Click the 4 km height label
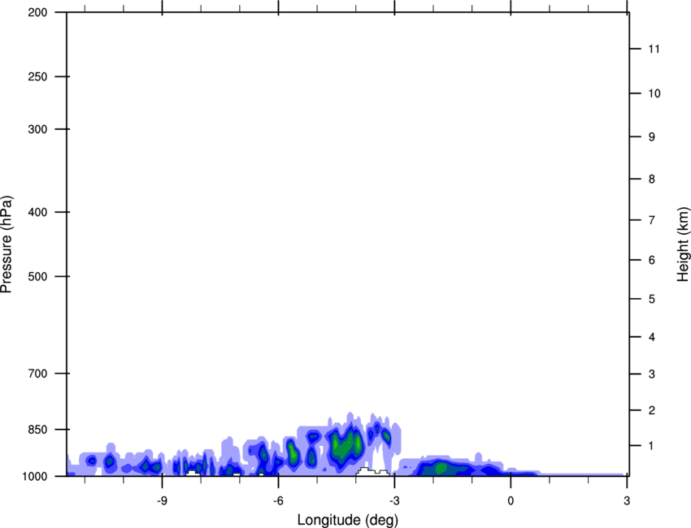The image size is (691, 528). [652, 337]
